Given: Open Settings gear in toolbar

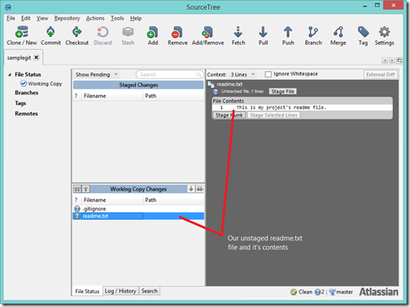Looking at the screenshot, I should [384, 32].
